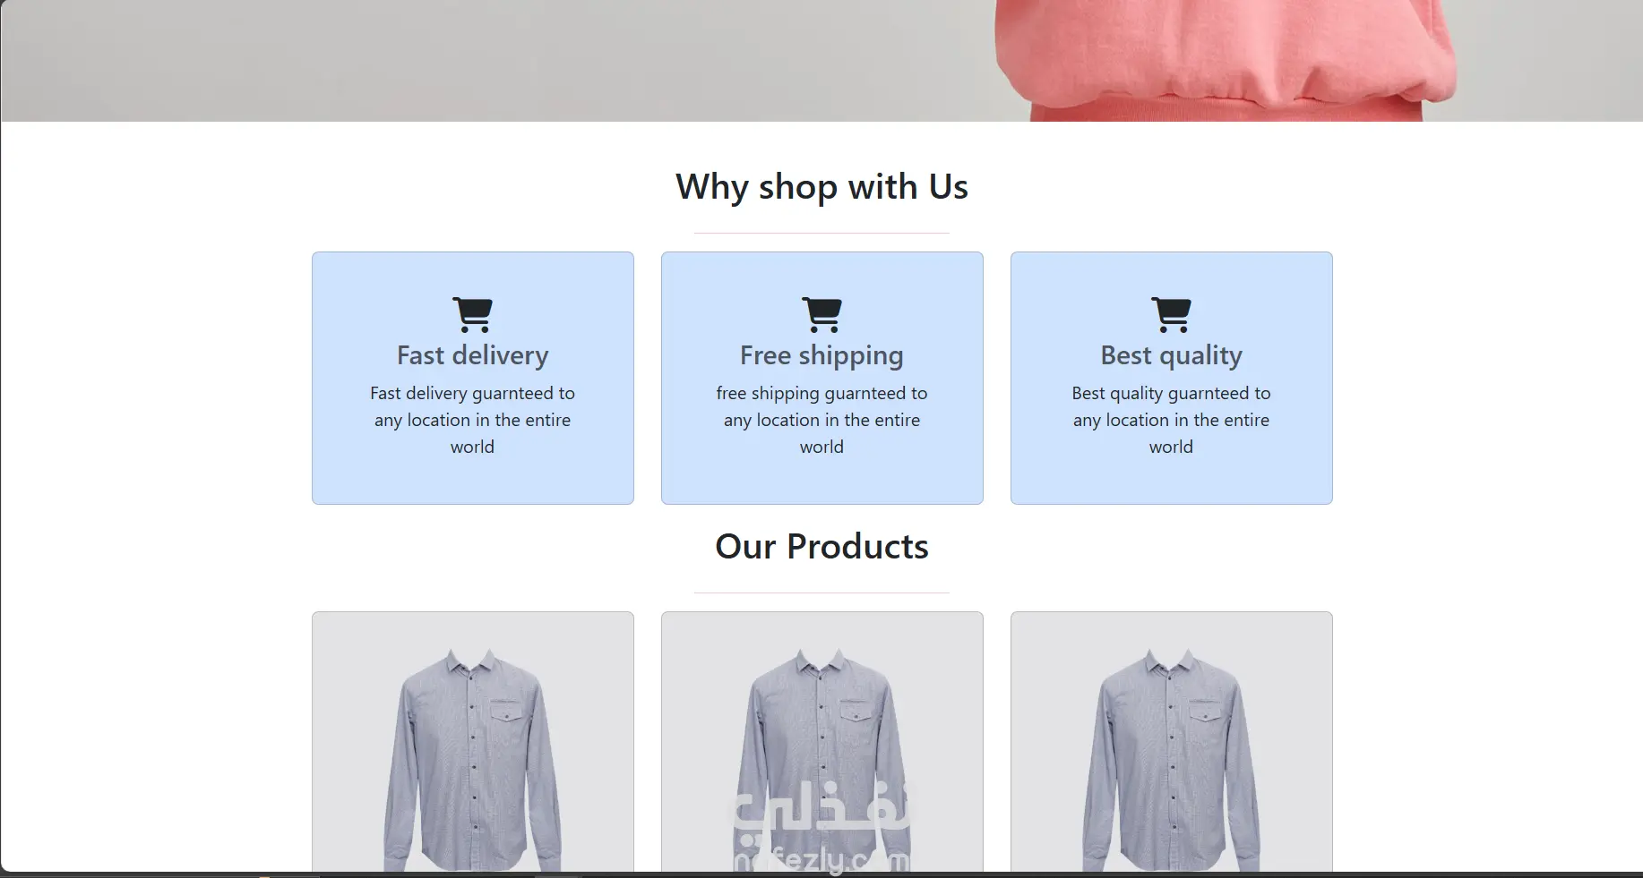Select the Best quality card title
Viewport: 1643px width, 878px height.
click(x=1171, y=355)
